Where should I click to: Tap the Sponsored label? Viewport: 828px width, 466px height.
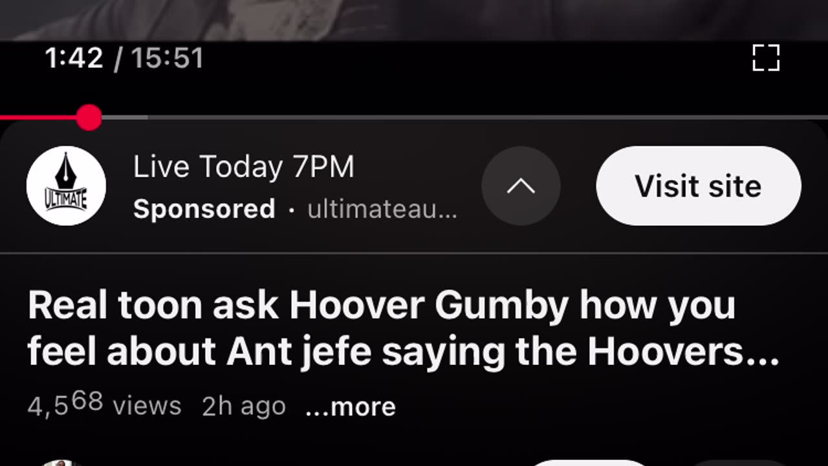click(204, 209)
